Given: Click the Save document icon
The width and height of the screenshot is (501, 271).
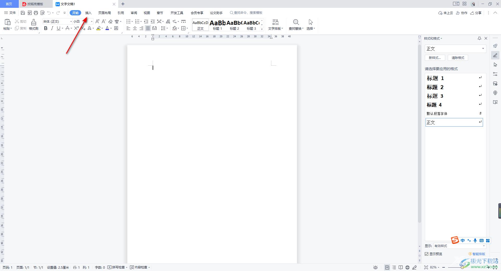Looking at the screenshot, I should pyautogui.click(x=23, y=13).
